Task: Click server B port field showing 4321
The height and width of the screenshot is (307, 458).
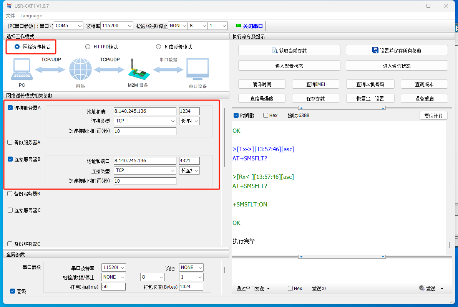Action: point(189,161)
